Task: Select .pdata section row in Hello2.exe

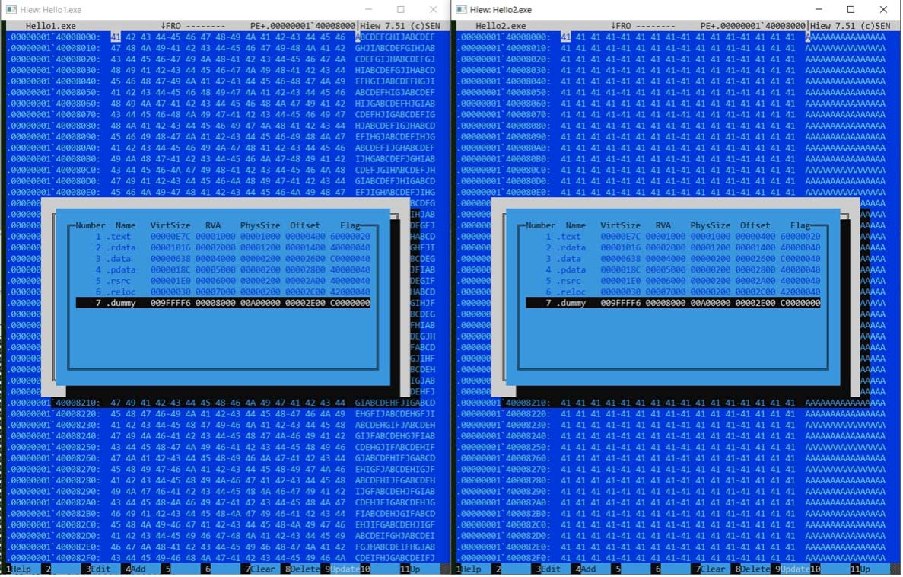Action: pyautogui.click(x=673, y=269)
